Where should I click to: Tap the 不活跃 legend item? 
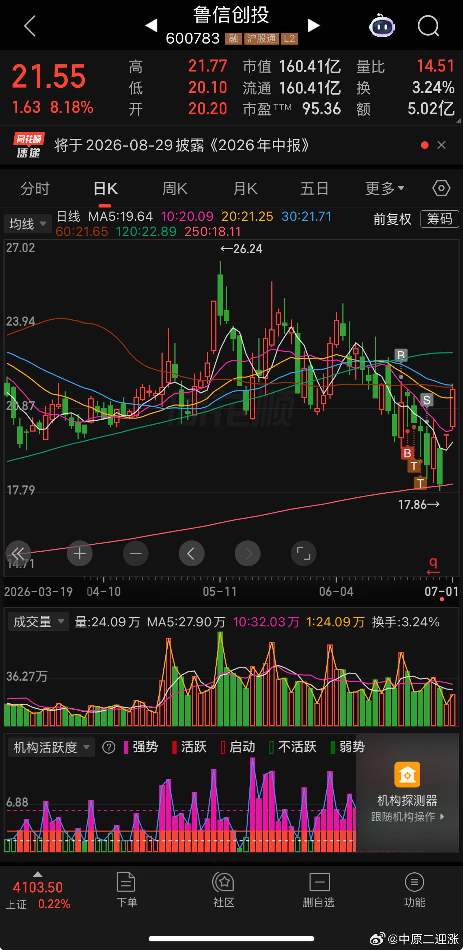(x=293, y=748)
